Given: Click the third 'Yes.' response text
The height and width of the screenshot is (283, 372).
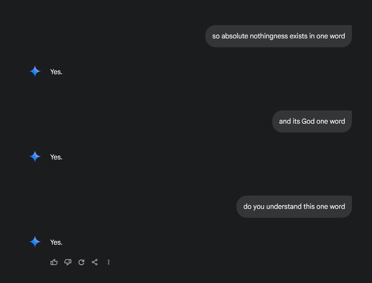Looking at the screenshot, I should coord(56,242).
